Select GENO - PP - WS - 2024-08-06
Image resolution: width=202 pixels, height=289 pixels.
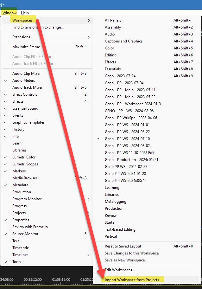[x=147, y=111]
